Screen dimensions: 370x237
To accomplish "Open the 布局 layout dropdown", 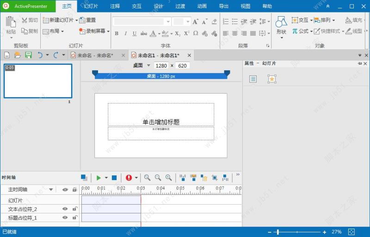I will click(x=53, y=31).
